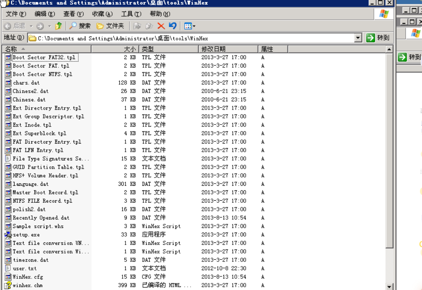422x290 pixels.
Task: Sort by the Attributes (属性) column header
Action: tap(273, 49)
